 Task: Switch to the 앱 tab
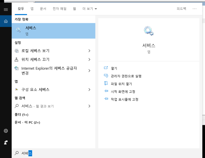32,9
